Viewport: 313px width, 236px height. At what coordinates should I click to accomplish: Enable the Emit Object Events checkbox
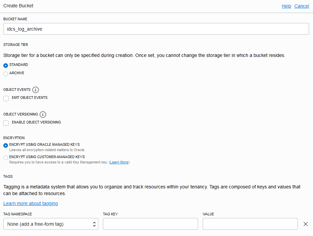tap(6, 99)
